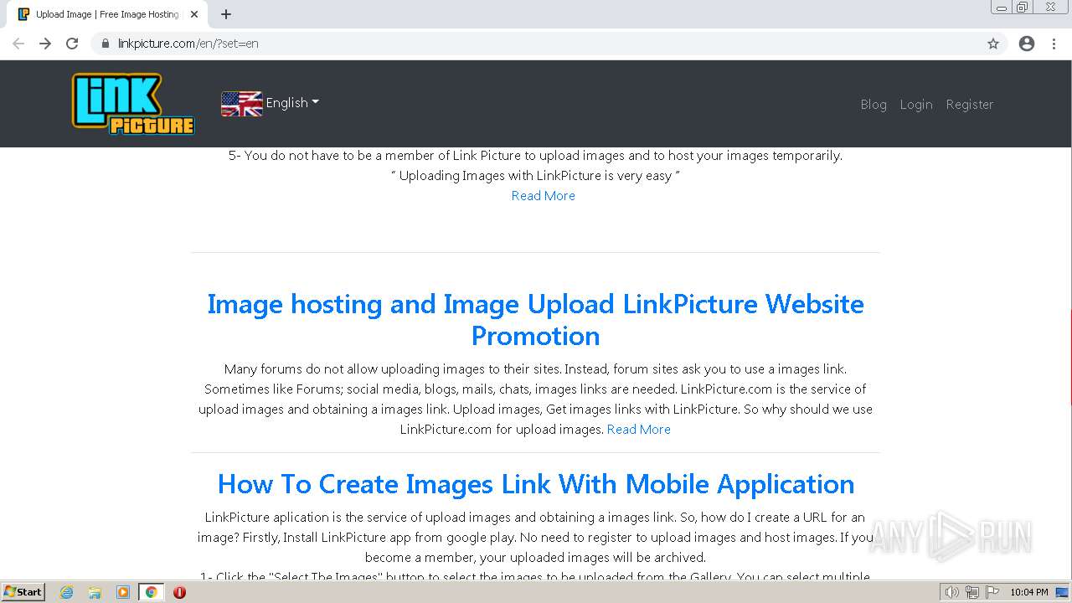Open Action Center flag icon
The image size is (1072, 603).
pos(992,592)
